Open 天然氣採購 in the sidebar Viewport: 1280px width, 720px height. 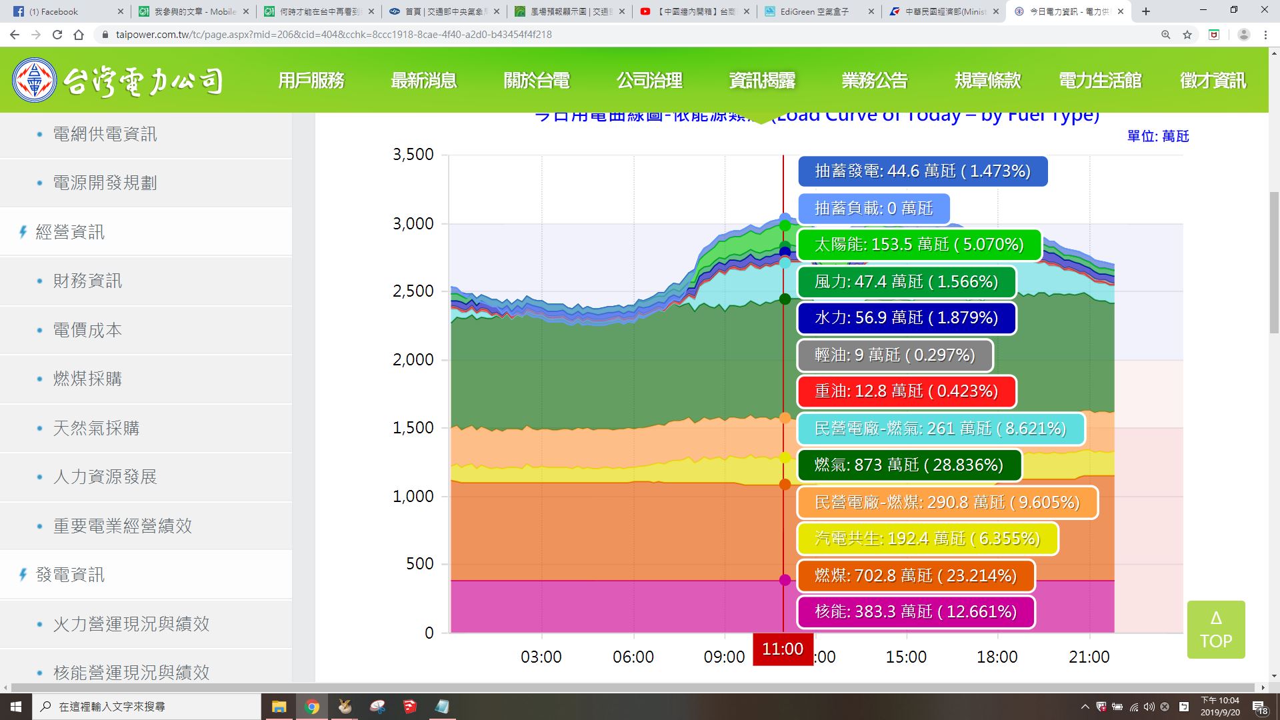[146, 428]
